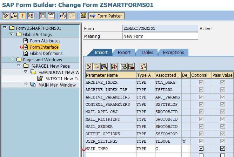Click the Insert Row icon above table
Viewport: 234px width, 157px height.
[124, 67]
